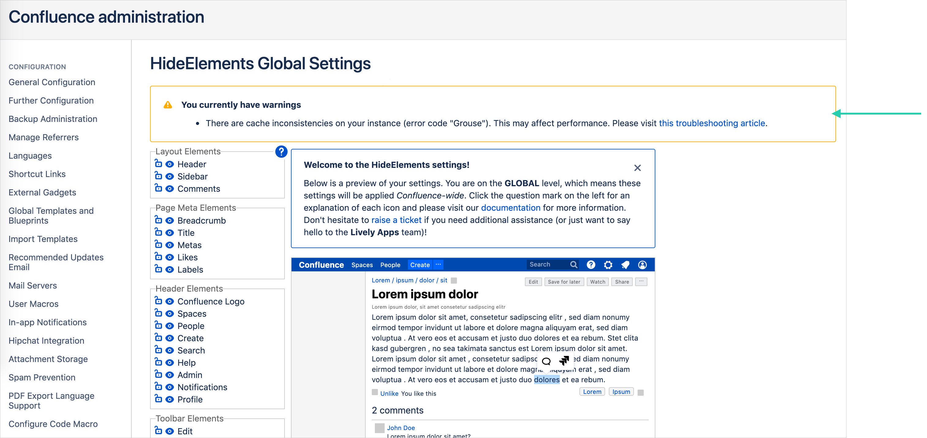927x438 pixels.
Task: Click the lock icon beside Breadcrumb
Action: click(x=158, y=220)
